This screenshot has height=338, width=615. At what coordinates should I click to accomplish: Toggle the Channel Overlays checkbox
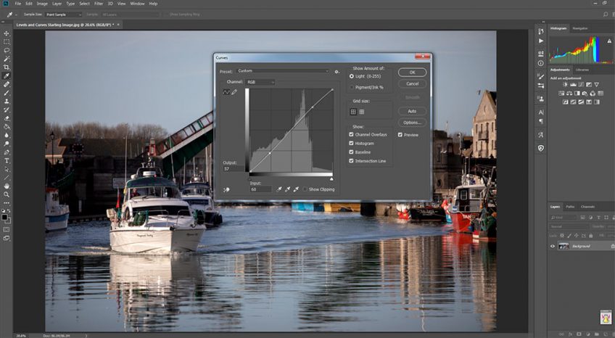click(x=352, y=135)
